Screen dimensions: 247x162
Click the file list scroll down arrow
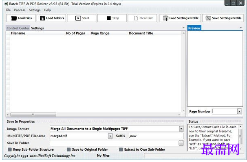(183, 110)
